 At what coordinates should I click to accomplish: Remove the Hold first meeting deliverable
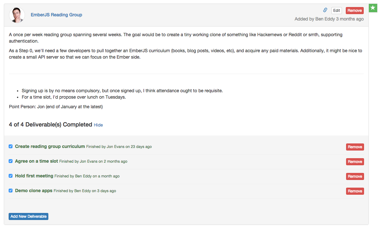(x=355, y=176)
